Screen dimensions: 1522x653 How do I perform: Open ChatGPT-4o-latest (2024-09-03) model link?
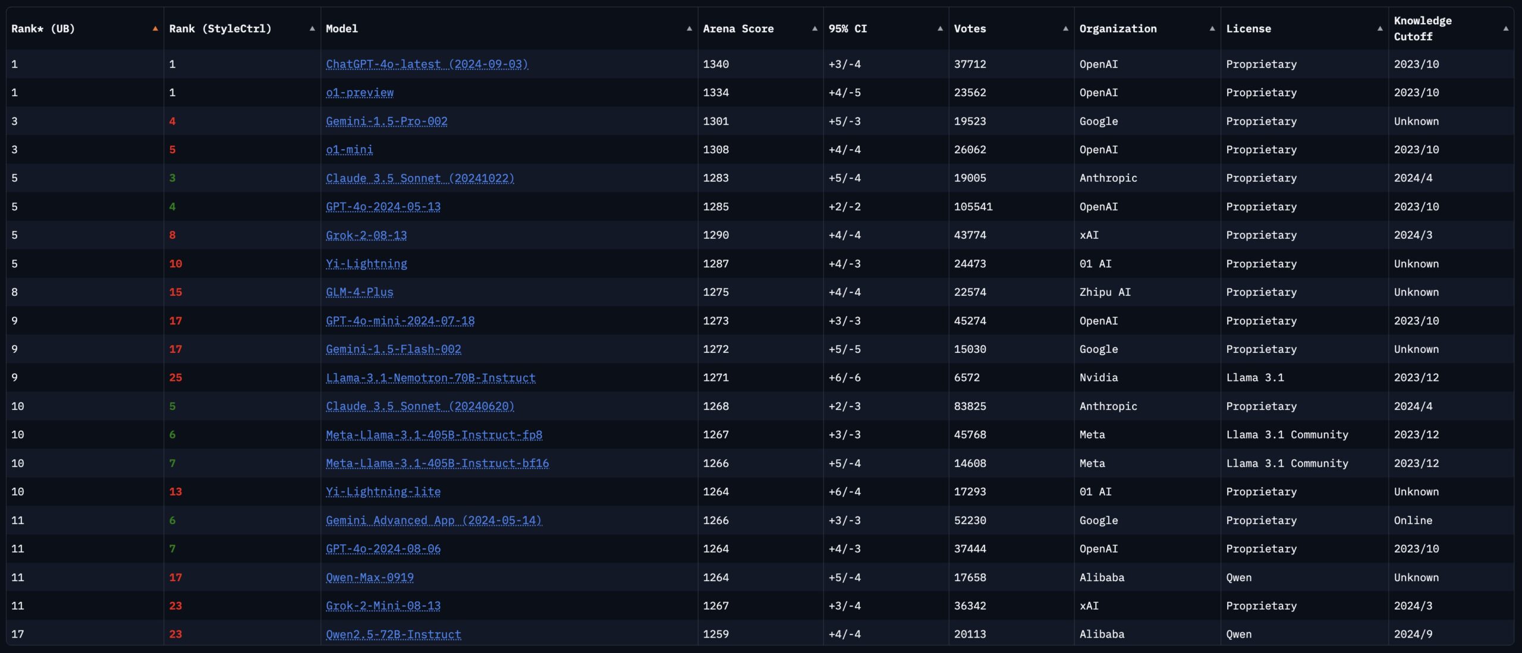427,64
